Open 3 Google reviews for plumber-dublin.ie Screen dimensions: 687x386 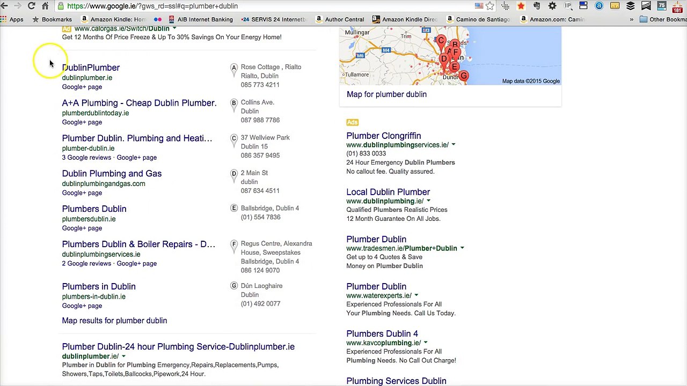click(x=86, y=158)
